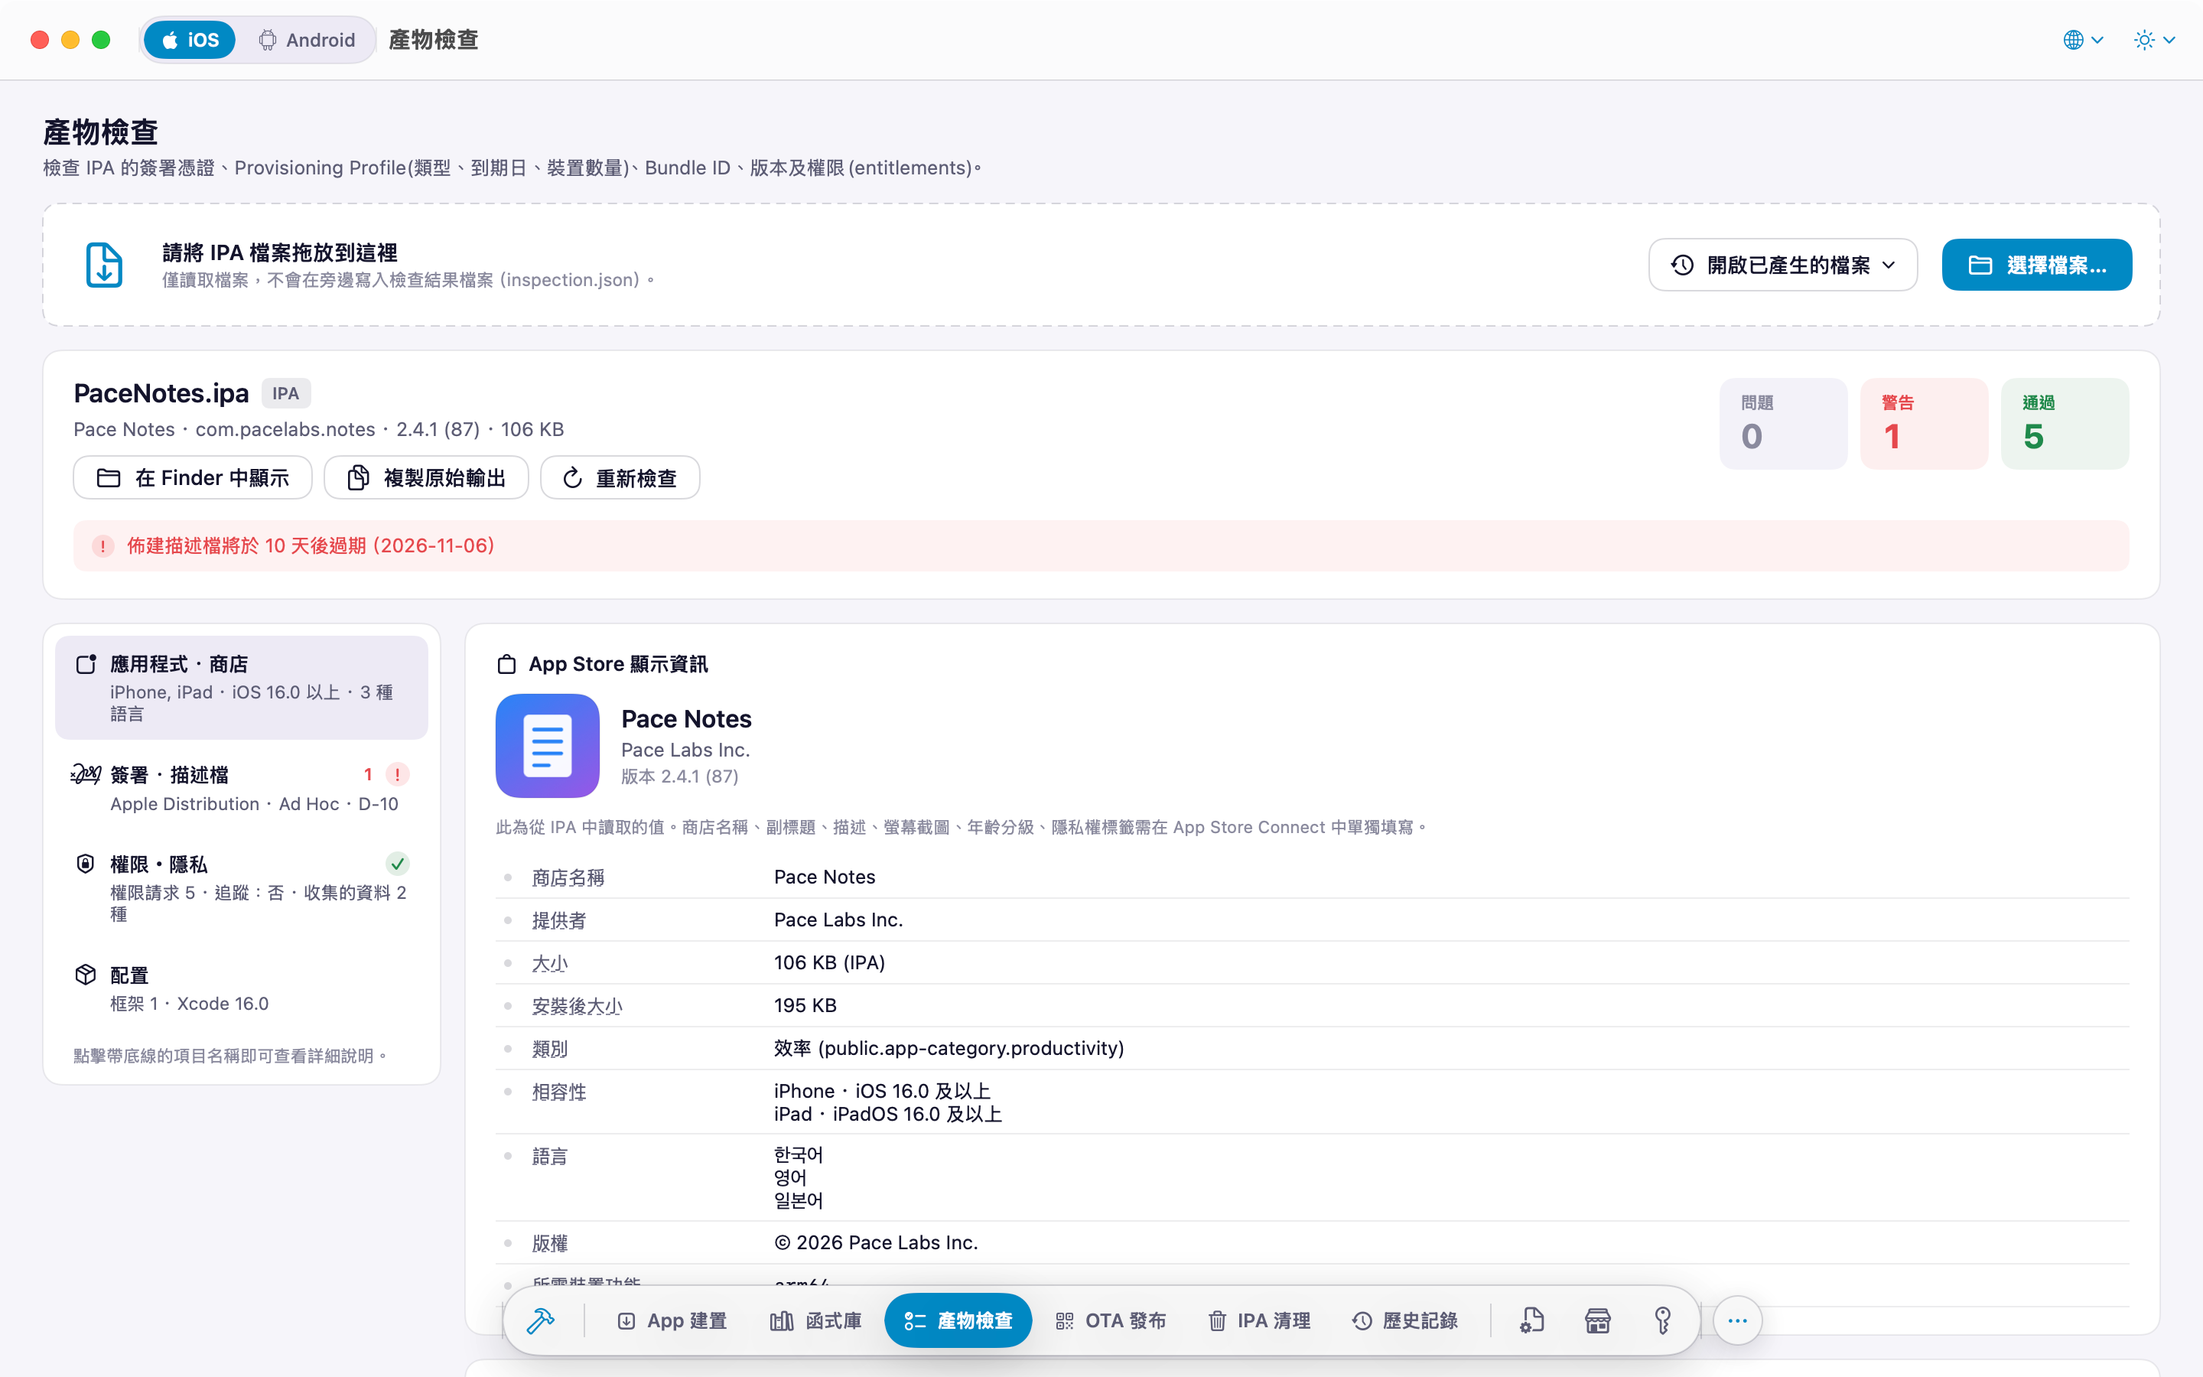Click 在 Finder 中顯示 button

(193, 477)
